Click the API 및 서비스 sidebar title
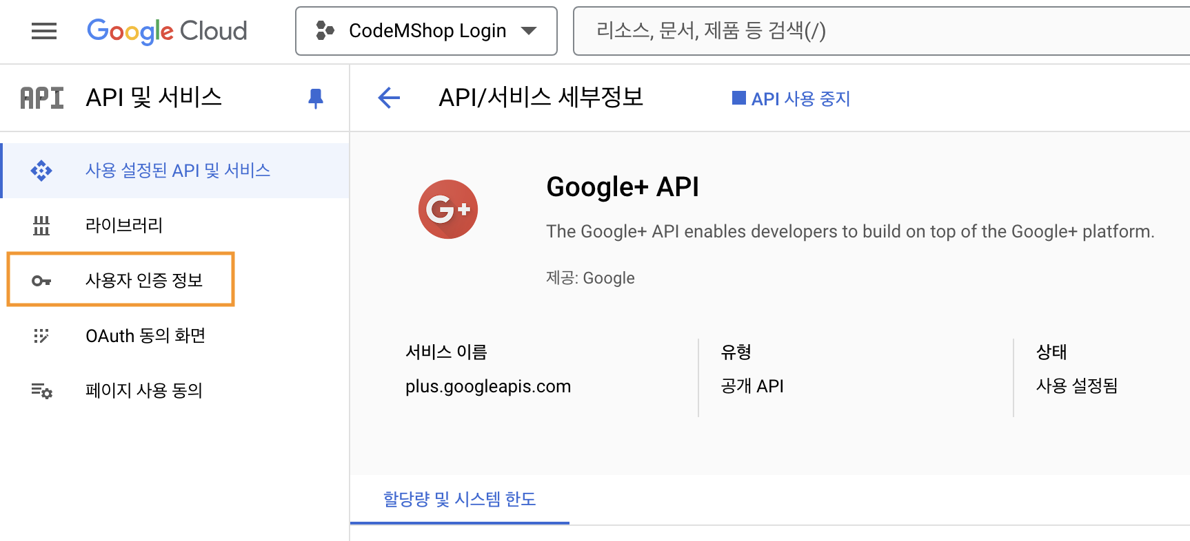This screenshot has width=1190, height=541. [x=154, y=98]
